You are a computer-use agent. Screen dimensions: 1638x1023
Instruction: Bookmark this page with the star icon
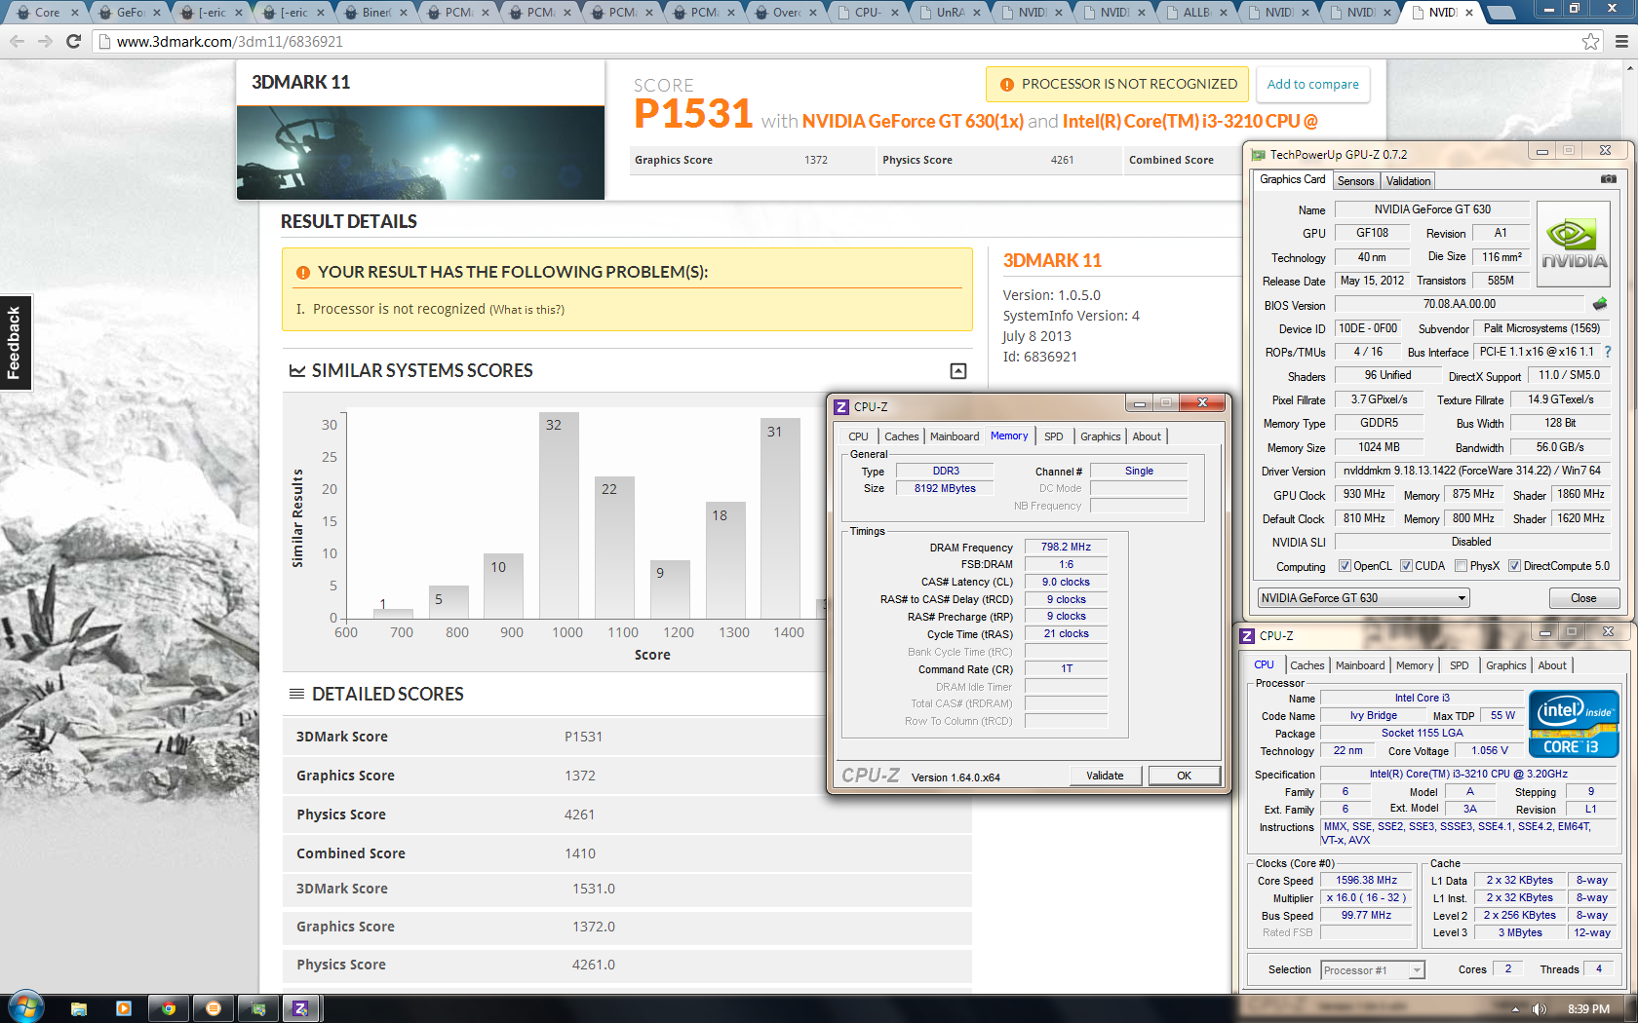[1591, 41]
